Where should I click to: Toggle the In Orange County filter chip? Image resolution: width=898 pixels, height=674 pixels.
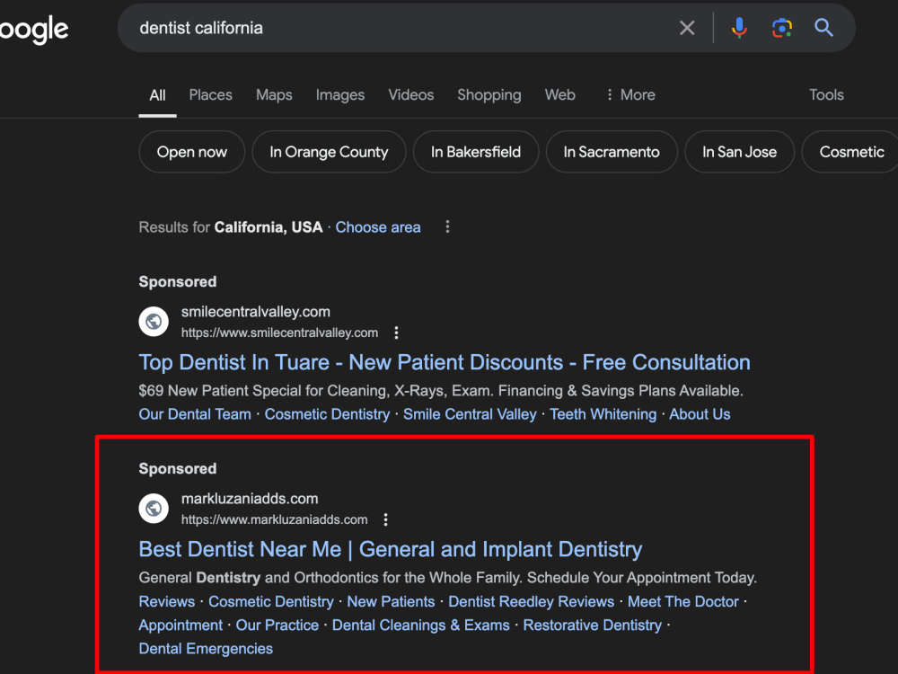click(x=329, y=152)
